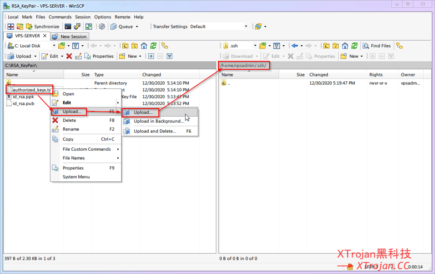The image size is (435, 274).
Task: Click the red Delete icon in local toolbar
Action: point(69,56)
